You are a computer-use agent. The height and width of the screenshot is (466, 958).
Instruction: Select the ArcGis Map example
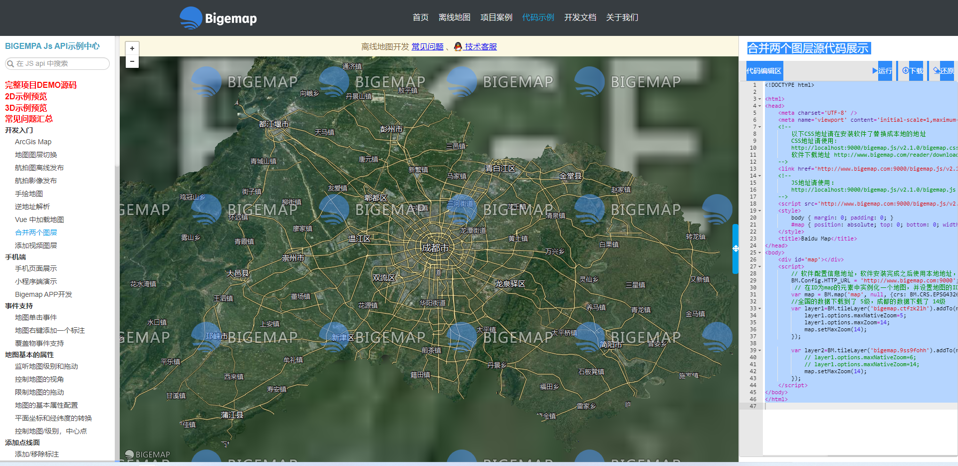(x=33, y=142)
